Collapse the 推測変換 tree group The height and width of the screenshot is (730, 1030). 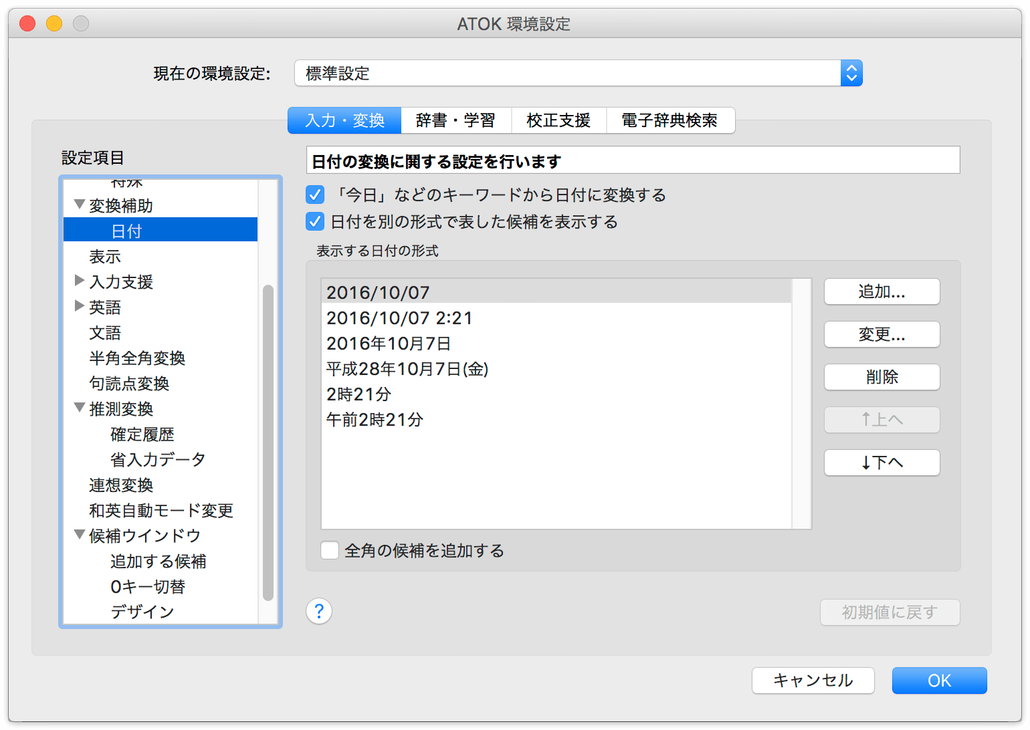click(x=80, y=408)
